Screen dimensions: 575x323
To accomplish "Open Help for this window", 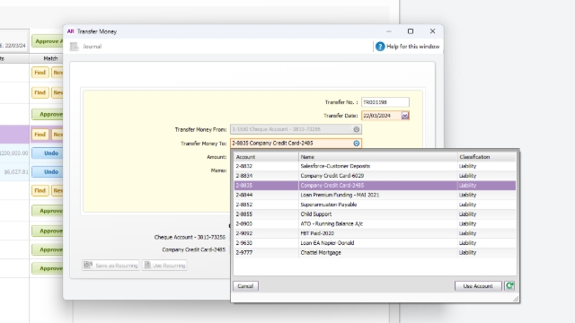I will click(407, 47).
